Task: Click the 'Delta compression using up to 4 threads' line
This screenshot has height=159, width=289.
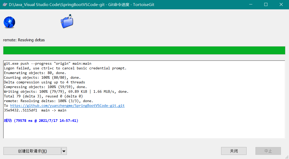Action: [x=44, y=82]
